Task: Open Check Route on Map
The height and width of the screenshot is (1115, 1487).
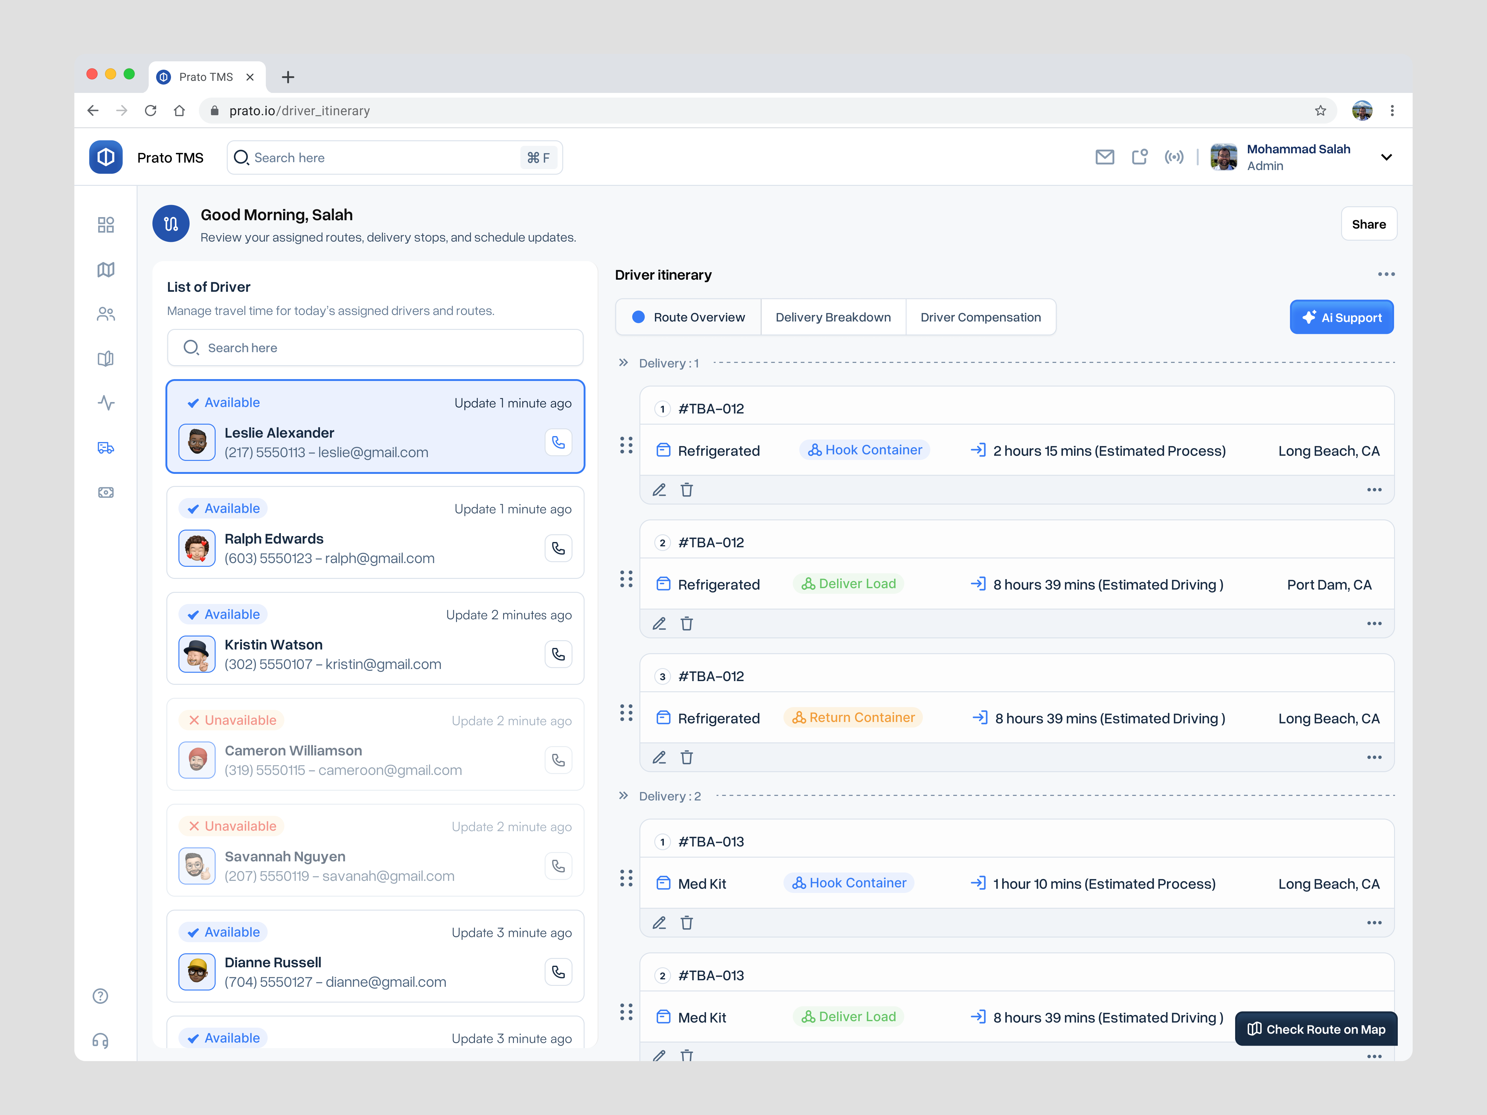Action: click(1316, 1029)
